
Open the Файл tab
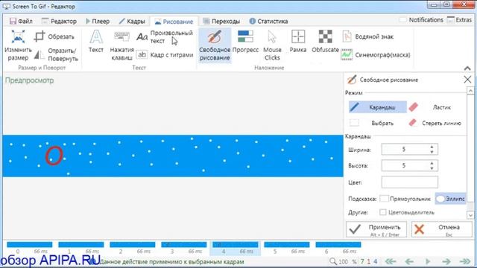[x=21, y=22]
